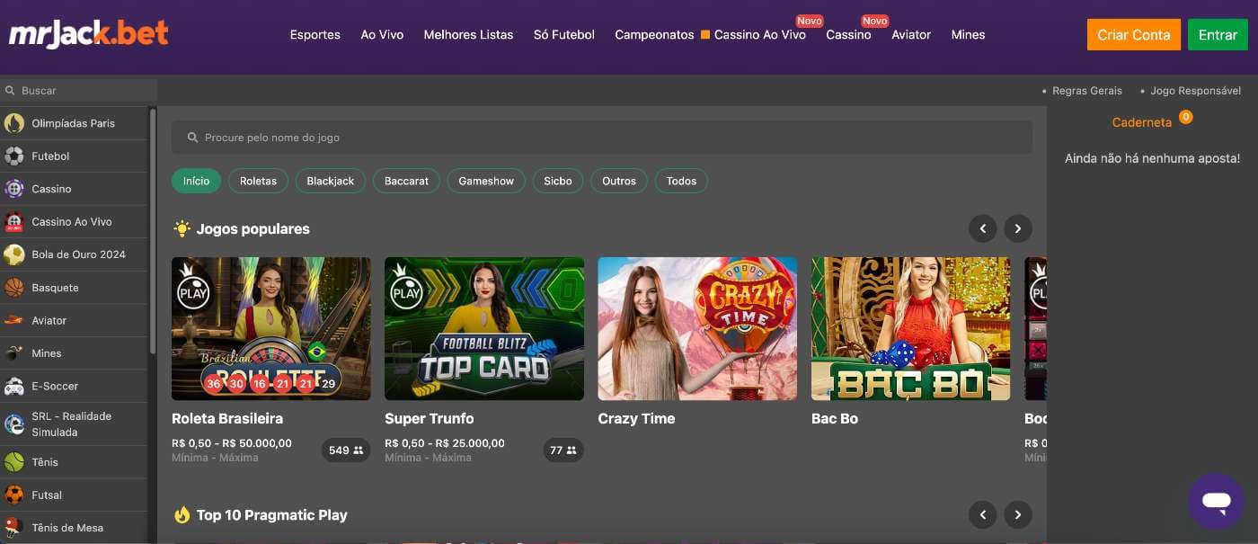Select the Todos category filter

(681, 181)
